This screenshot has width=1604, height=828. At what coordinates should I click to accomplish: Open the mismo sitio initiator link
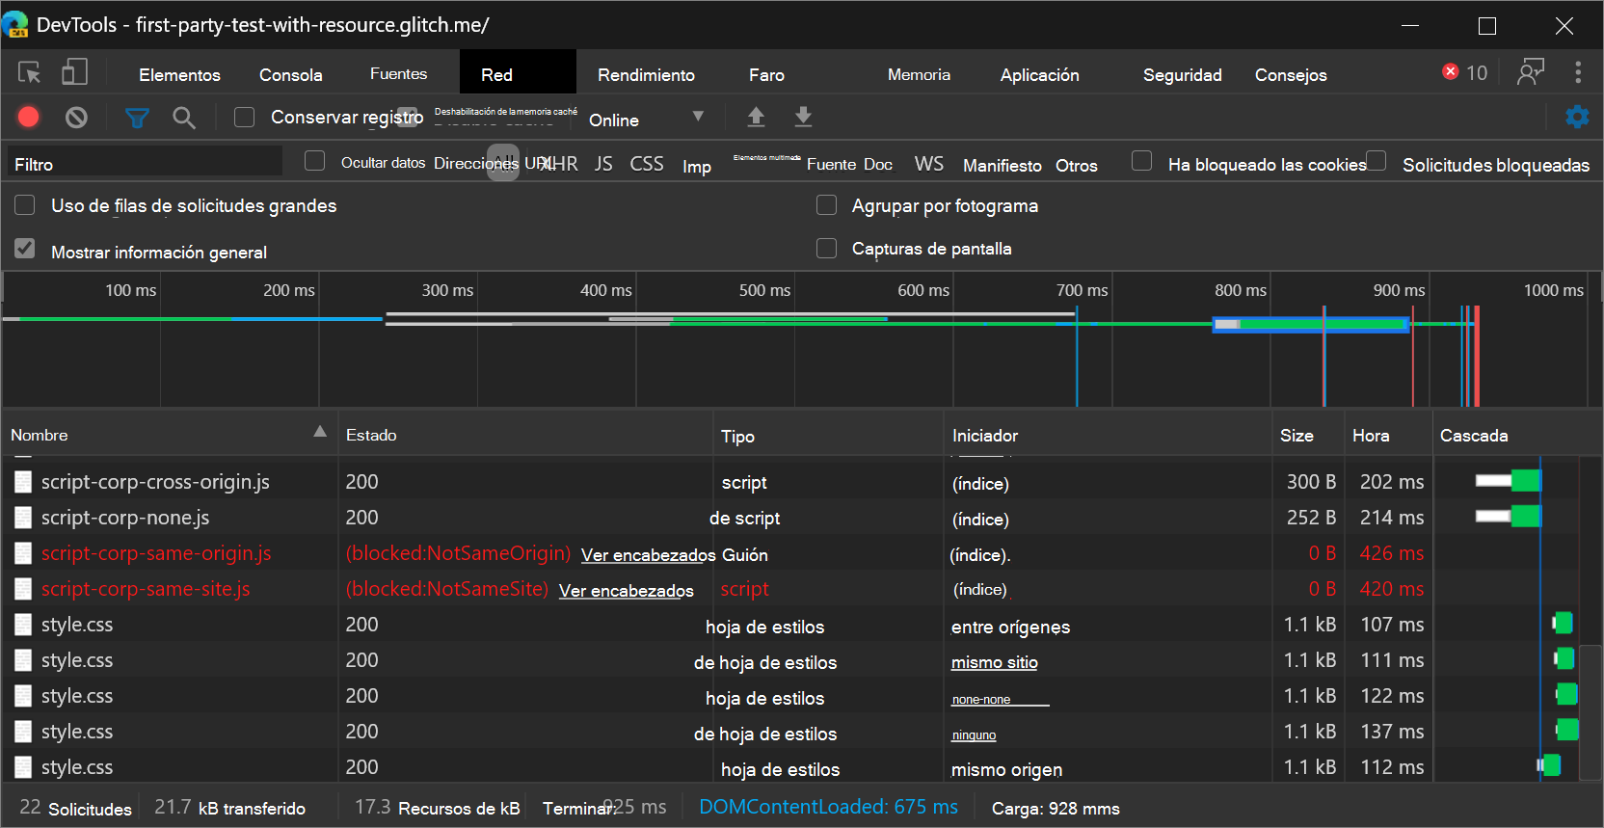[995, 662]
